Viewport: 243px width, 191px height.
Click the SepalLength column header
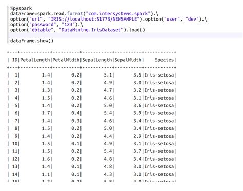tap(97, 60)
